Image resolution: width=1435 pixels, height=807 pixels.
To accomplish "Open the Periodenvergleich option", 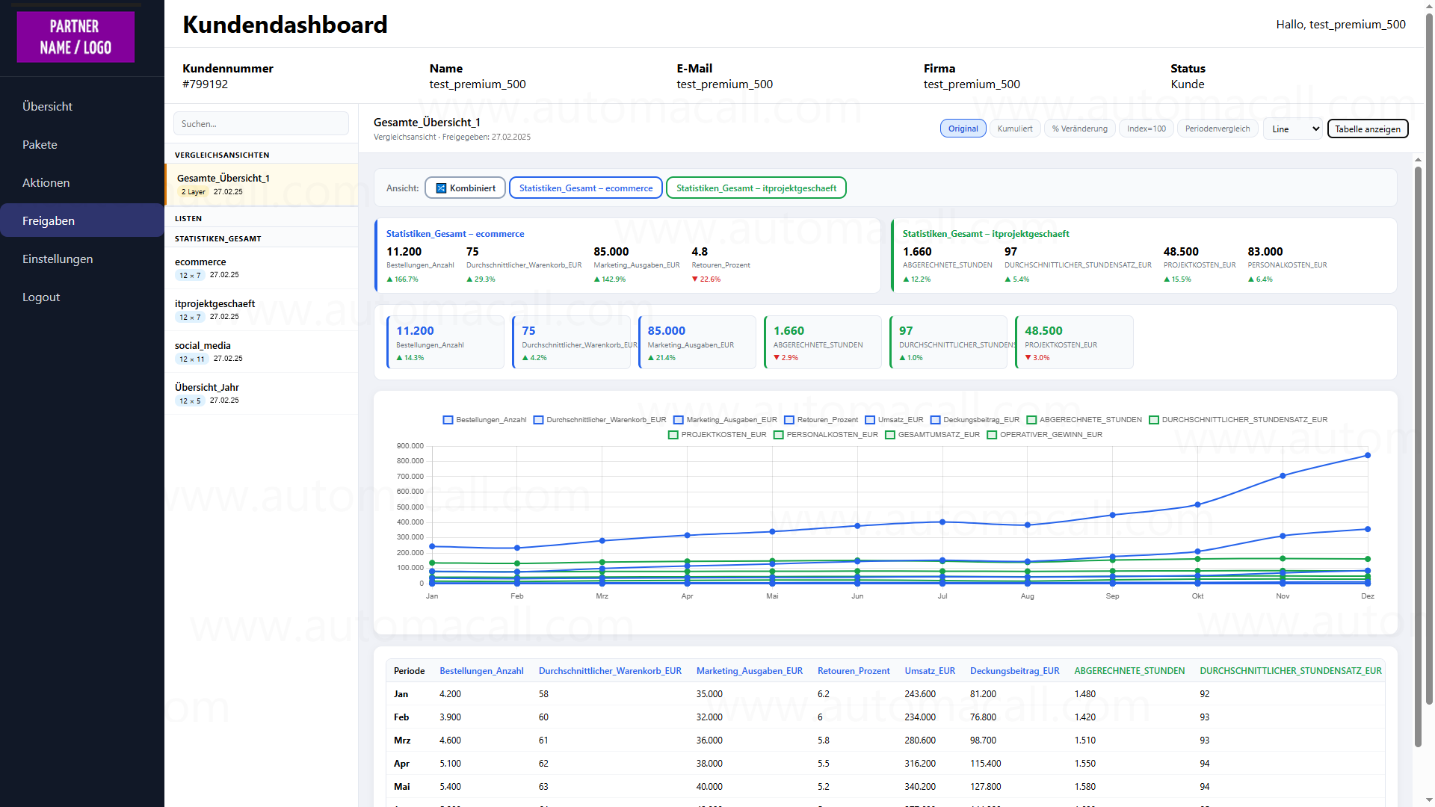I will [x=1217, y=129].
